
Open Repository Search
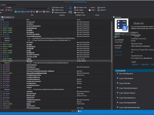(58, 8)
